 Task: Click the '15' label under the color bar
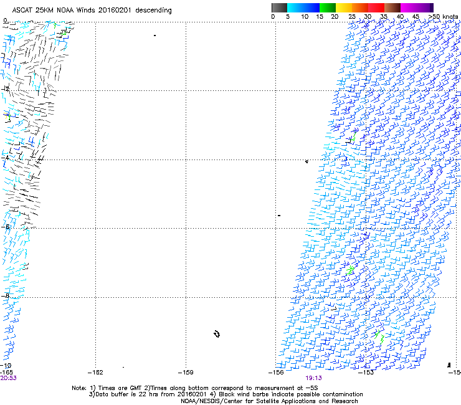tap(320, 17)
